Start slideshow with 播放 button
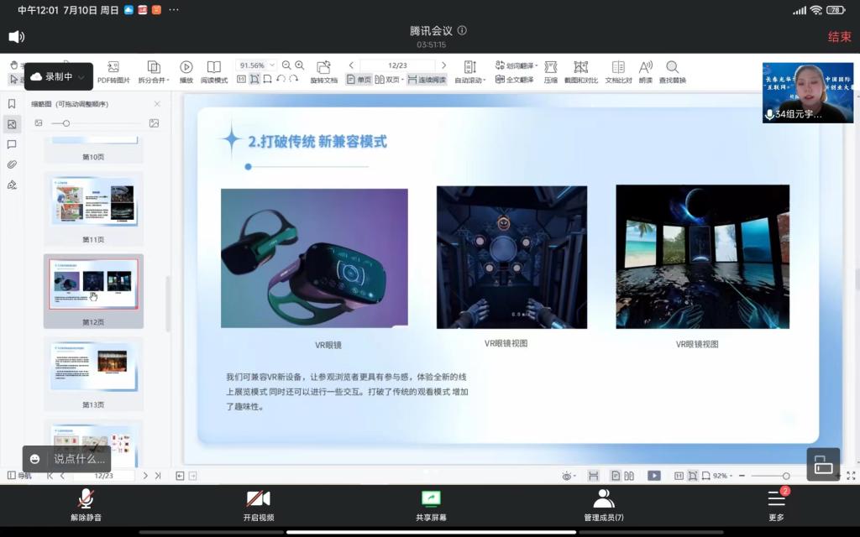Viewport: 860px width, 537px height. tap(186, 72)
